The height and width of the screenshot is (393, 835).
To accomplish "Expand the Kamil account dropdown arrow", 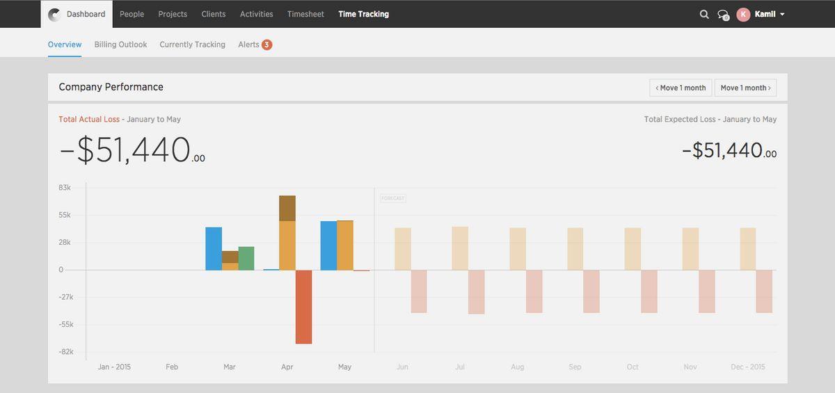I will 783,15.
